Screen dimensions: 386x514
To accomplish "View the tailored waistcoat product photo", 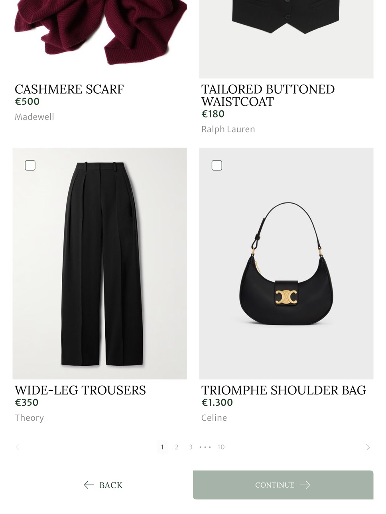I will click(286, 39).
